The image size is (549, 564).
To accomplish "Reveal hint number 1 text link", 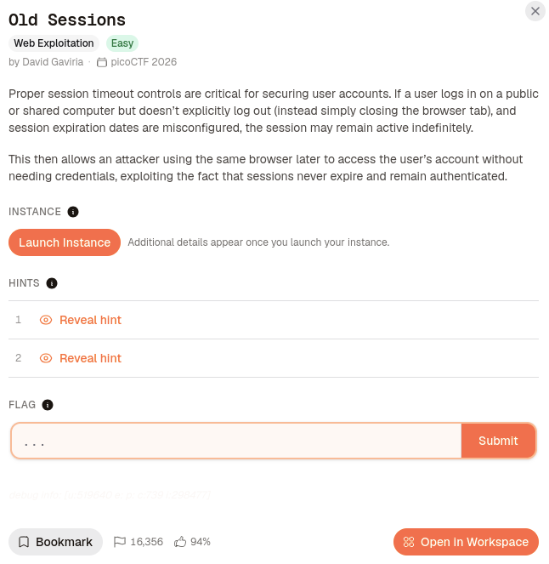I will tap(90, 320).
